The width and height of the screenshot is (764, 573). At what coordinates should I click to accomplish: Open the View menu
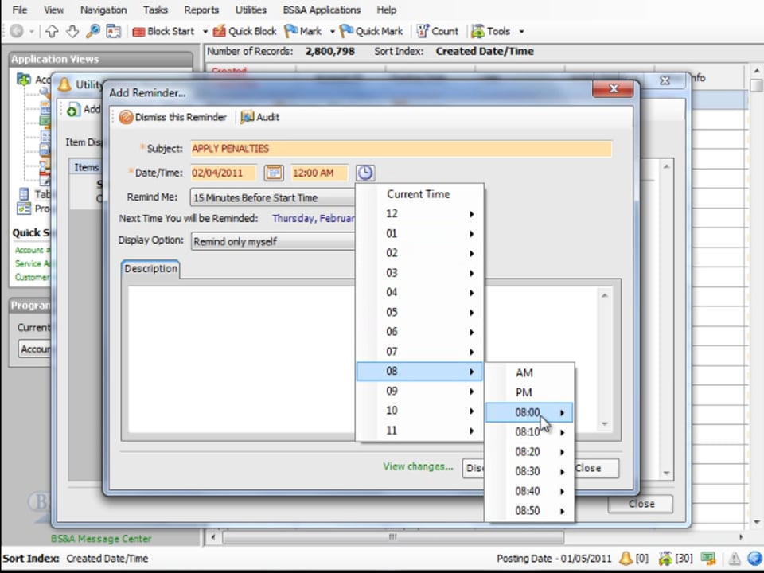pyautogui.click(x=53, y=10)
